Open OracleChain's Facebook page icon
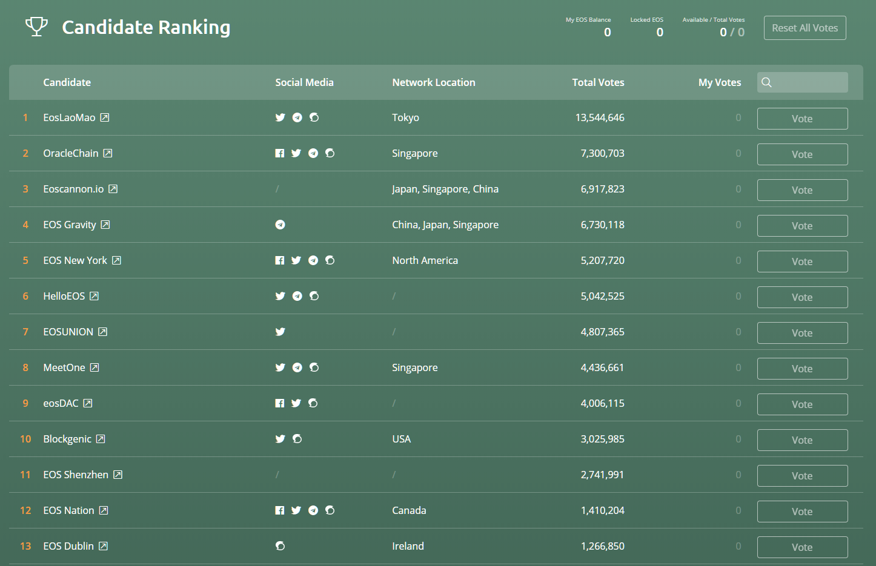Image resolution: width=876 pixels, height=566 pixels. tap(279, 153)
